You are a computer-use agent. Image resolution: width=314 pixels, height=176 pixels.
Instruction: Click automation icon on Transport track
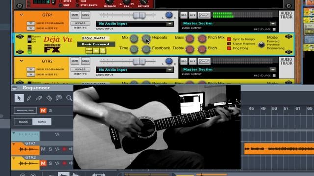(57, 135)
